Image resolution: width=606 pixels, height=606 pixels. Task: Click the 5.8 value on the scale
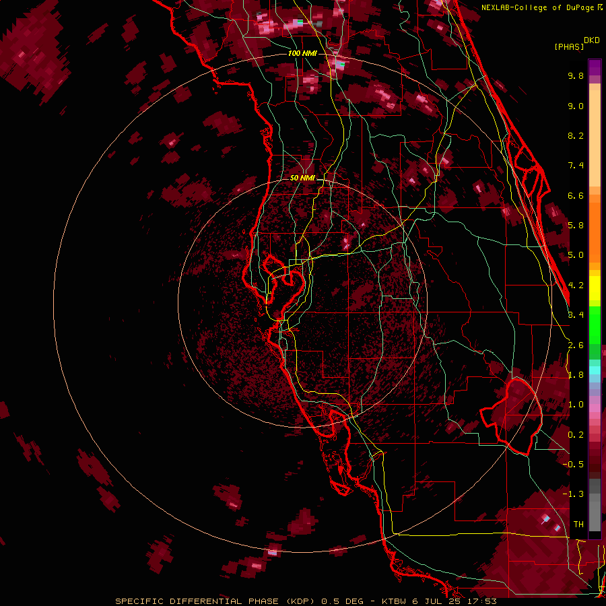(576, 226)
